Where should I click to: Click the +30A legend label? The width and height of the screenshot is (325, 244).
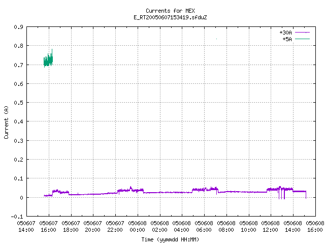coord(285,33)
